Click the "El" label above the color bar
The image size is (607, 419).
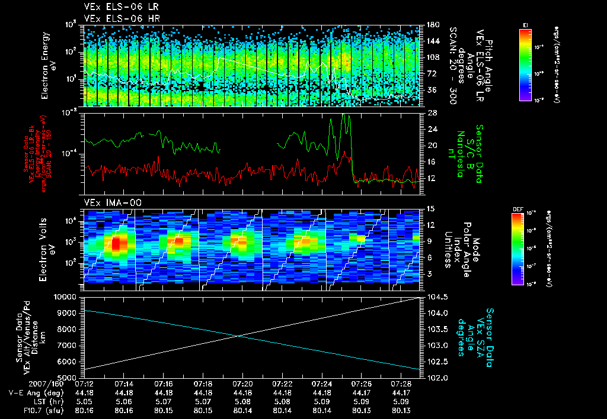click(525, 25)
